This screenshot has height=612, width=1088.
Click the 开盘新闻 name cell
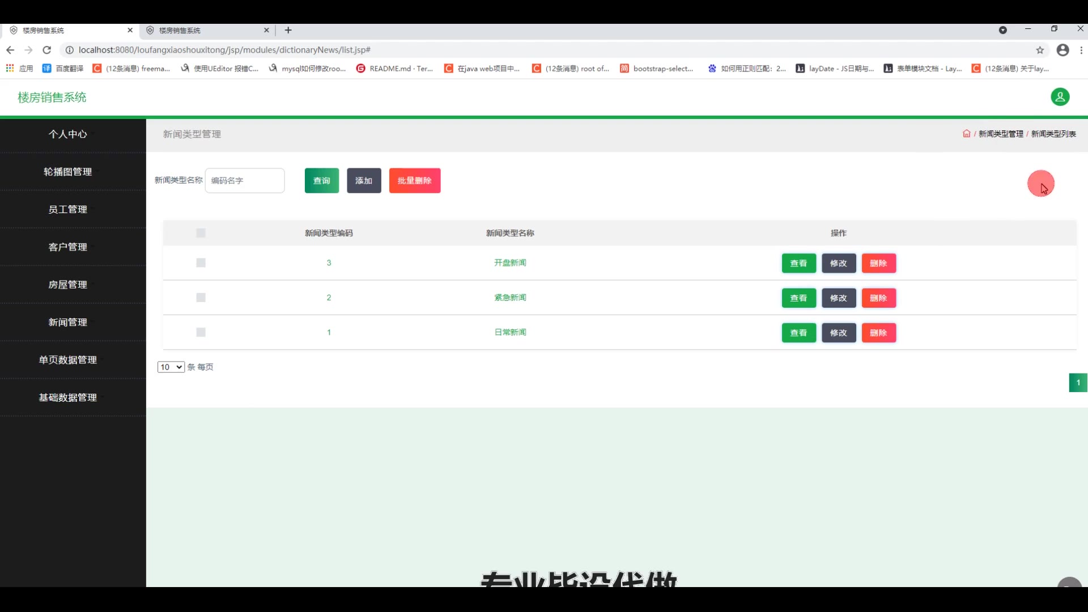tap(510, 262)
